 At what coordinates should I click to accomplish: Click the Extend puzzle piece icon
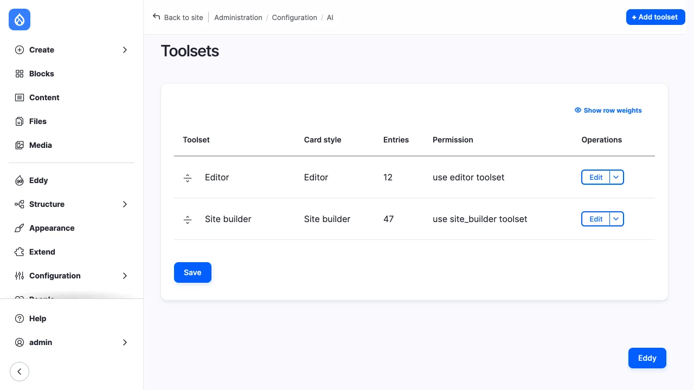point(20,252)
